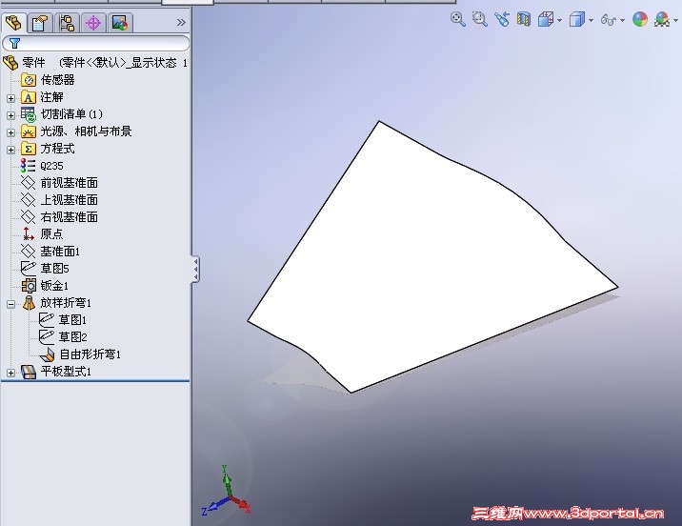Expand the 注解 annotations node
Screen dimensions: 682x526
10,98
